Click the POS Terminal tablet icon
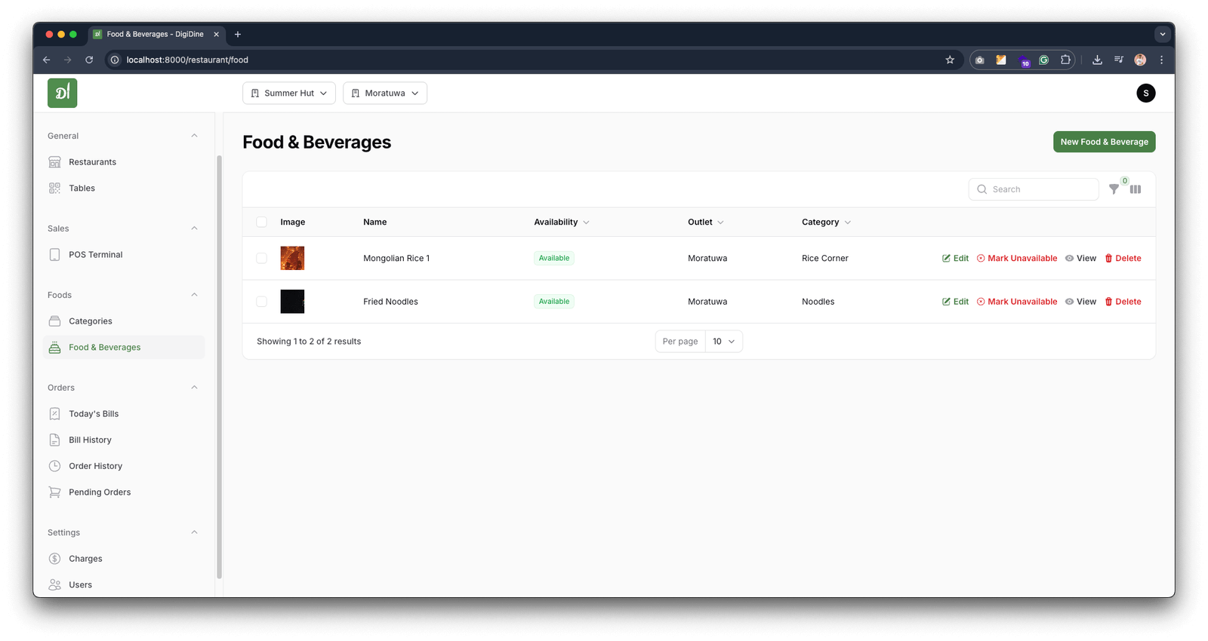1208x641 pixels. (x=54, y=255)
